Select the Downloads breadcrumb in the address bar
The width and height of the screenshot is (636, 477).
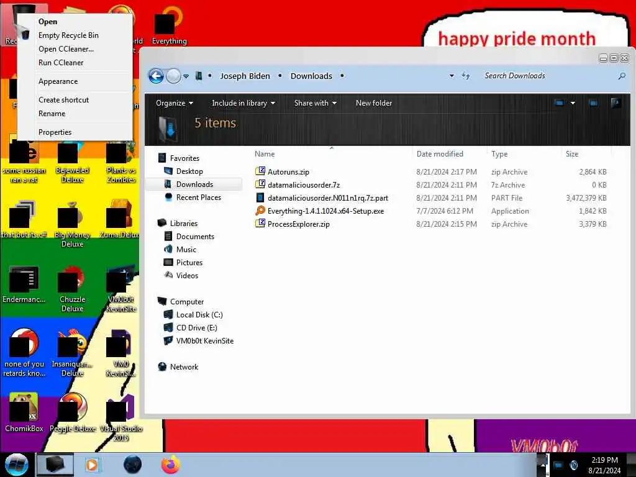pos(311,76)
